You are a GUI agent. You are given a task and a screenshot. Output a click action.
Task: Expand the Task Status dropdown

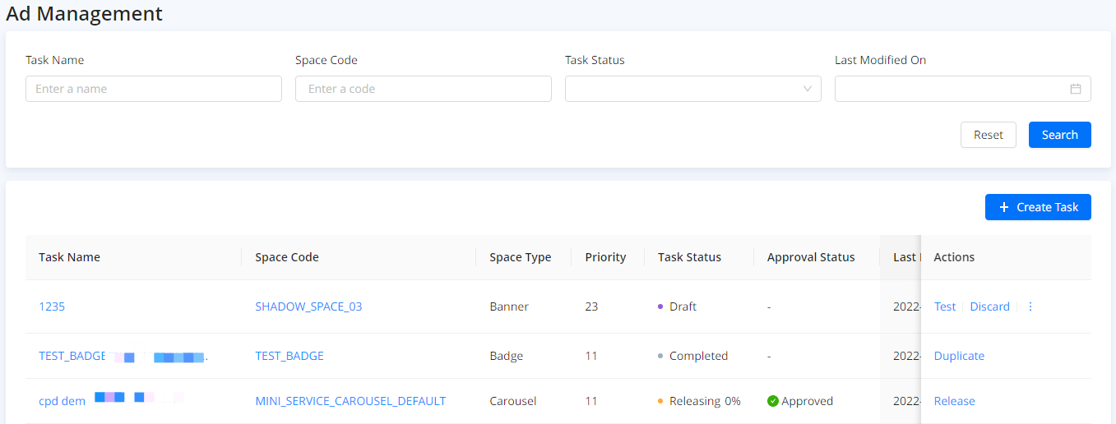click(x=692, y=89)
